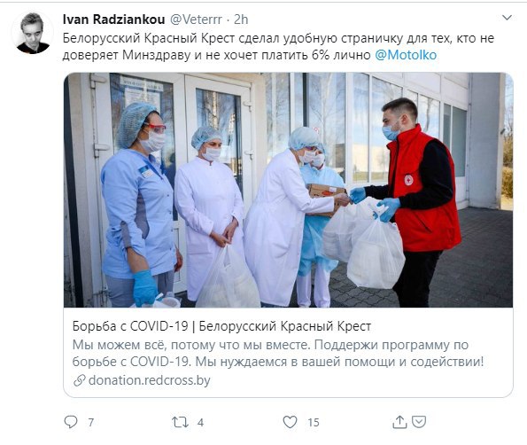The width and height of the screenshot is (527, 445).
Task: Click the retweet count 4
Action: click(201, 423)
